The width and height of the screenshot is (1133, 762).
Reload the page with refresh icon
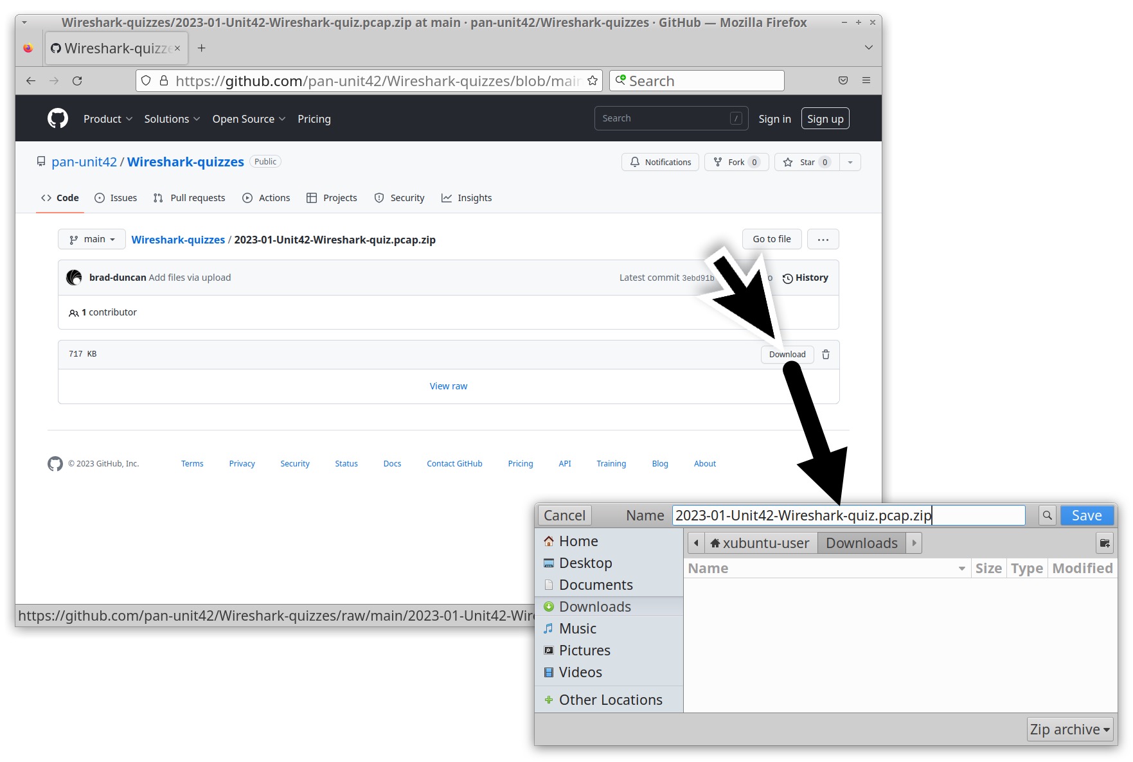click(x=77, y=81)
